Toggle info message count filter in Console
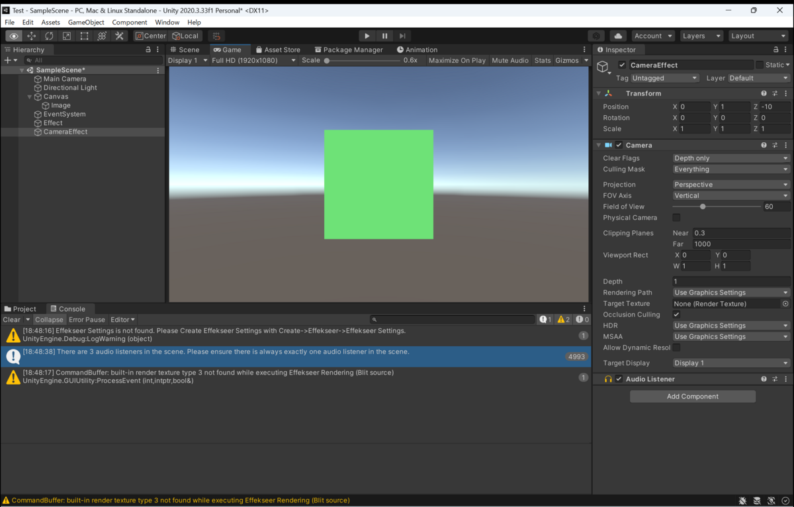This screenshot has width=794, height=507. 545,320
